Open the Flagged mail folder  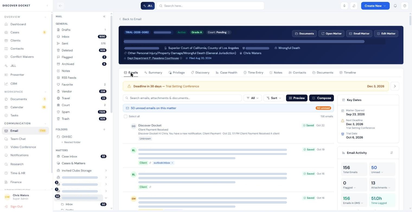81,57
